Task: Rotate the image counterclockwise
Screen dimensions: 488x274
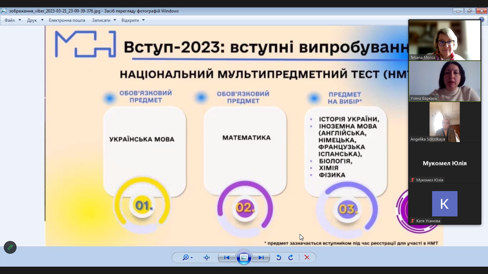Action: click(279, 258)
